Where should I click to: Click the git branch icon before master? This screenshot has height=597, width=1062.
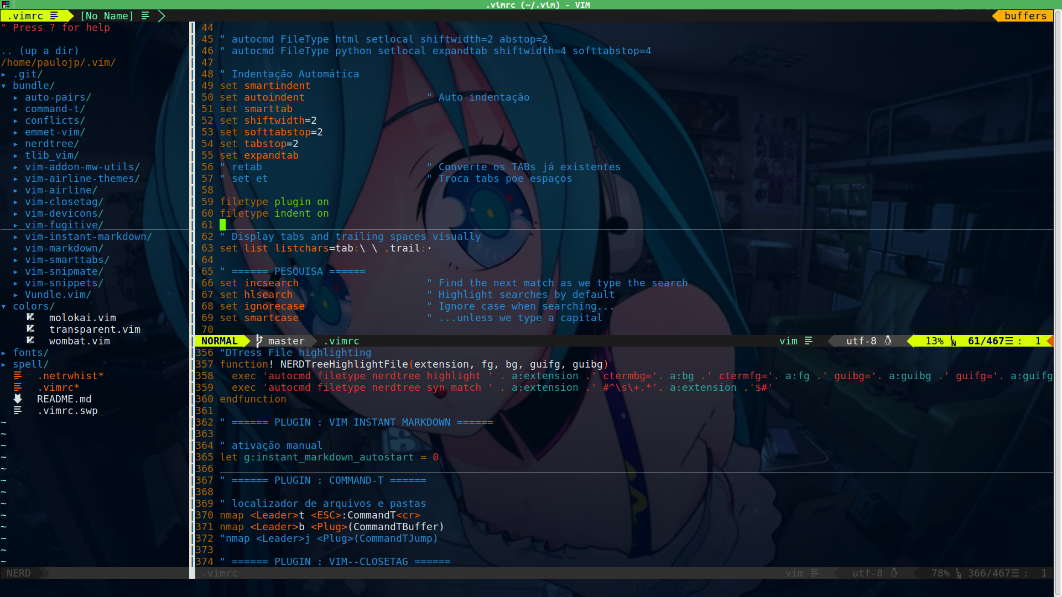point(259,341)
